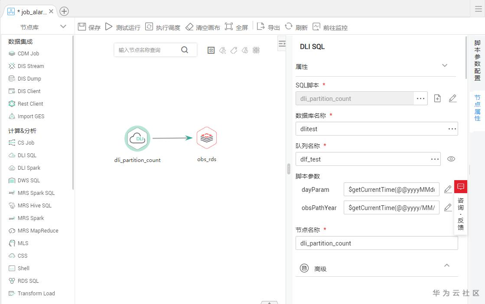Open SQL script selector ellipsis
The height and width of the screenshot is (304, 485).
(x=421, y=99)
